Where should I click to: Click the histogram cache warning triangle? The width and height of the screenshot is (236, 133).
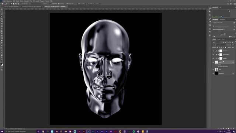tap(229, 11)
